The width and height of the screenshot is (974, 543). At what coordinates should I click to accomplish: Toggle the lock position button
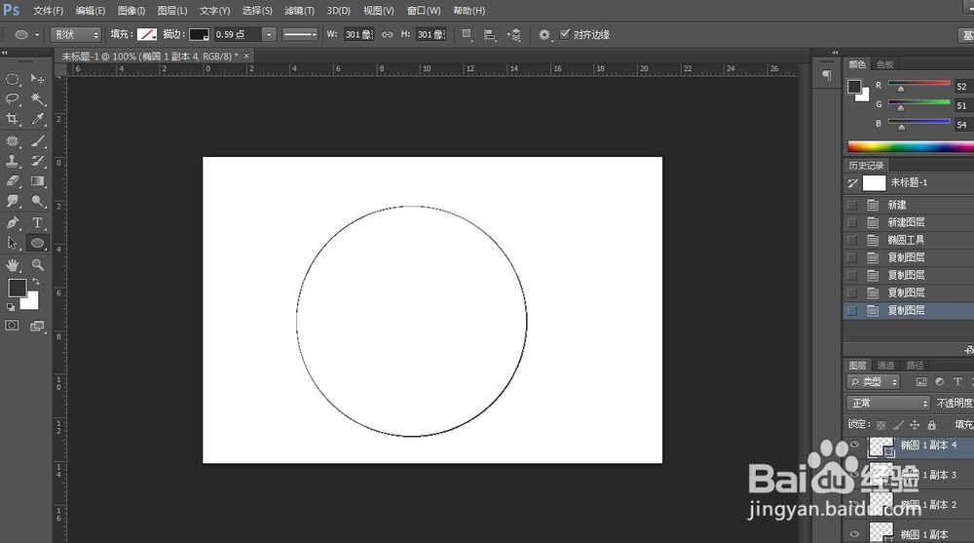tap(915, 425)
